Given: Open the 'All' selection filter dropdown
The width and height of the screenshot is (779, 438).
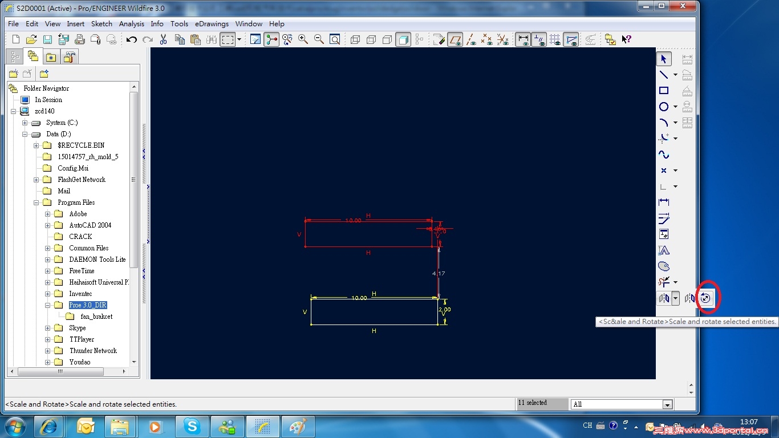Looking at the screenshot, I should pyautogui.click(x=667, y=404).
